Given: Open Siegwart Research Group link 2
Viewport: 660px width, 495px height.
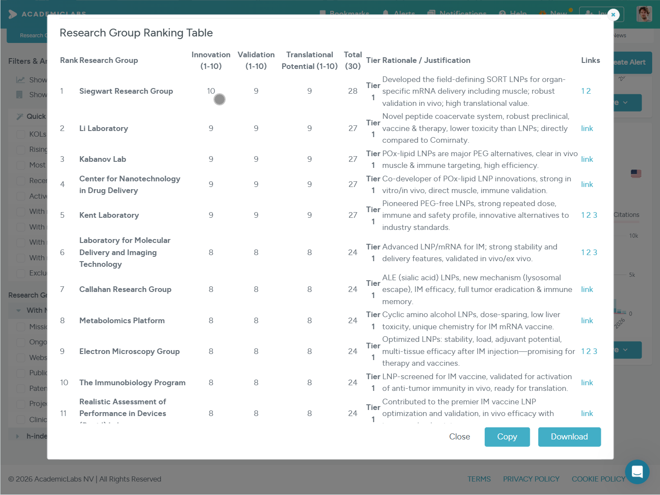Looking at the screenshot, I should pyautogui.click(x=588, y=91).
